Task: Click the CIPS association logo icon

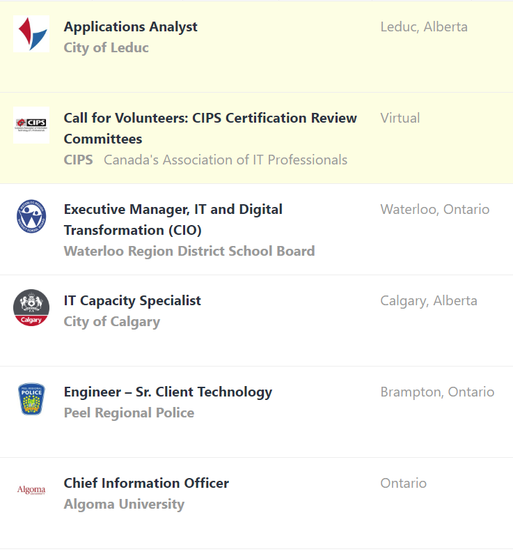Action: (x=31, y=125)
